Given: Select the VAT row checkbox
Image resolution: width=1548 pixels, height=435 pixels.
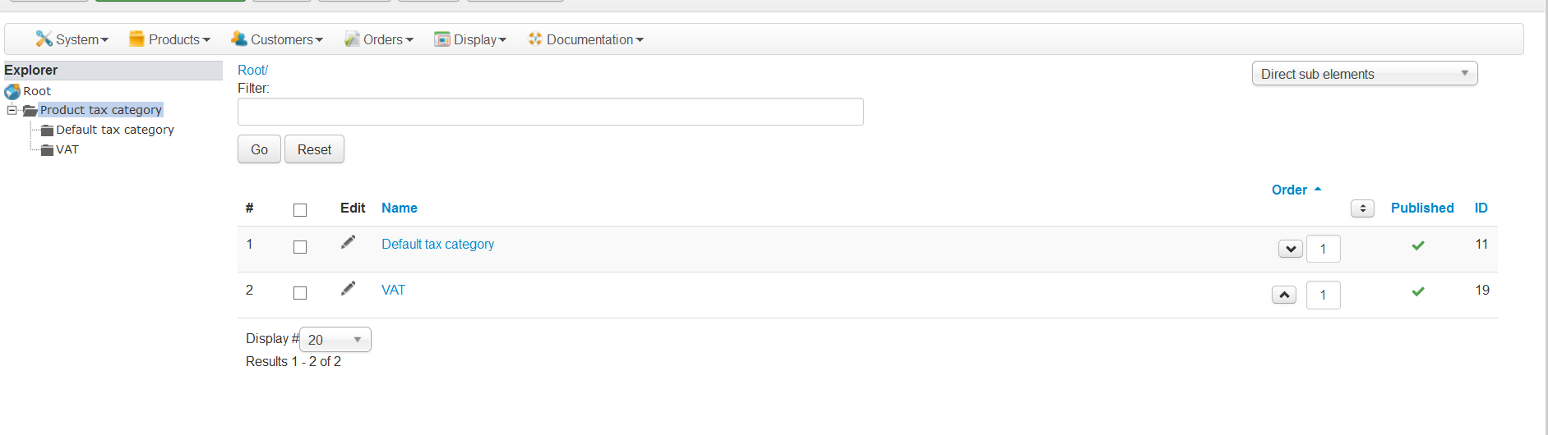Looking at the screenshot, I should 300,293.
